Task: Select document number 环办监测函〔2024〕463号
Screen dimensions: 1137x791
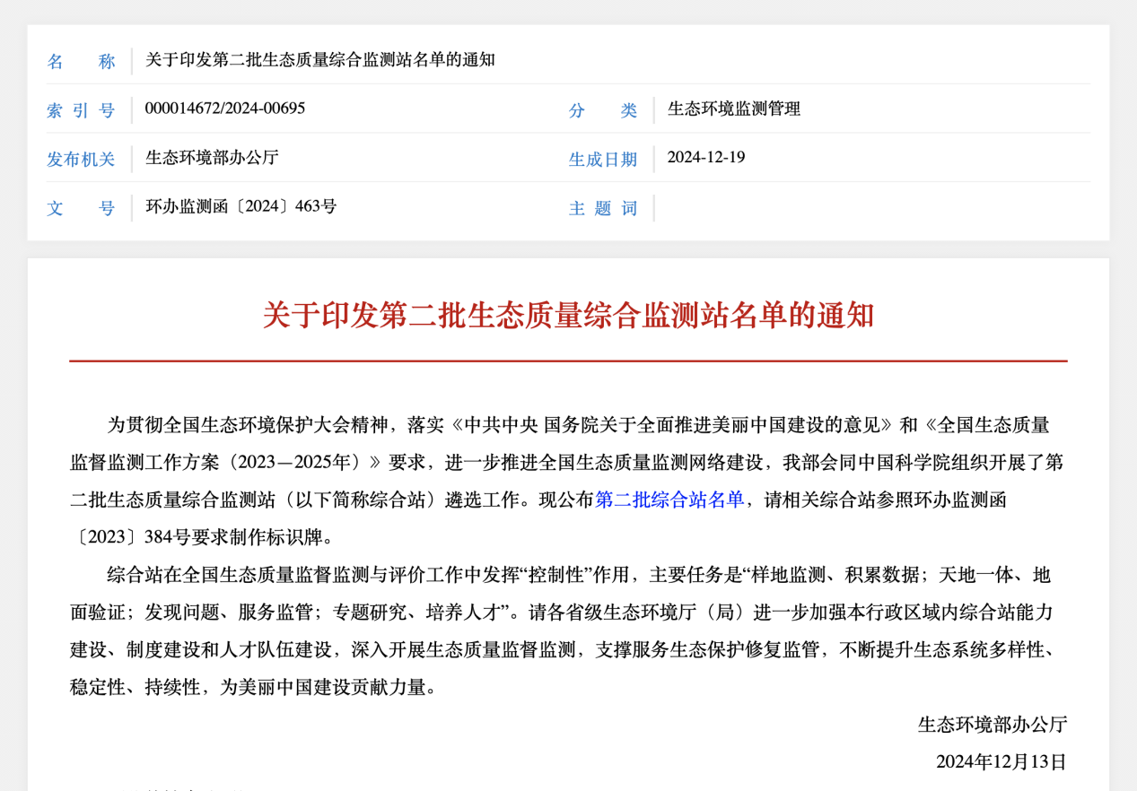Action: point(241,206)
